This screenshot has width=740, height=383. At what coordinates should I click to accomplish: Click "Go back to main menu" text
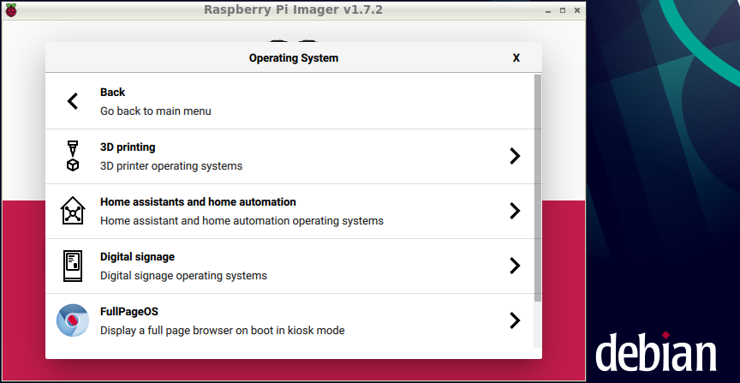[155, 111]
